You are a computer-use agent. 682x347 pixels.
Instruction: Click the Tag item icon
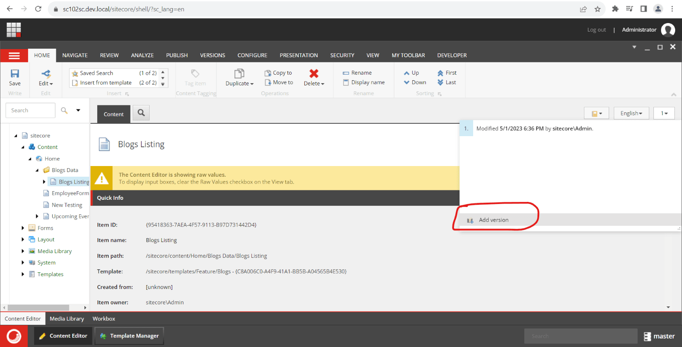click(195, 73)
